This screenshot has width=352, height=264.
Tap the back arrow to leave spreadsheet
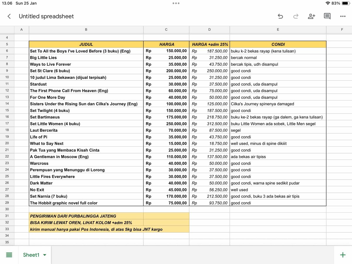tap(9, 16)
